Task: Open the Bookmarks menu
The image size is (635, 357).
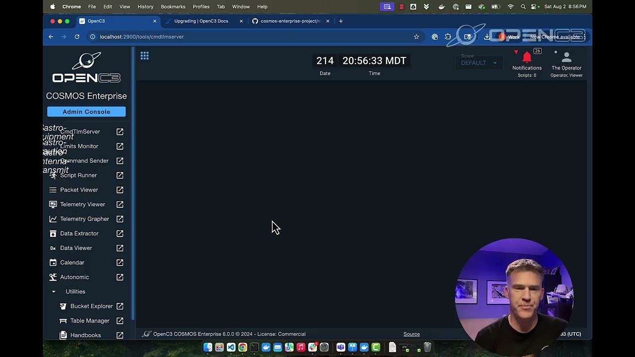Action: [173, 6]
